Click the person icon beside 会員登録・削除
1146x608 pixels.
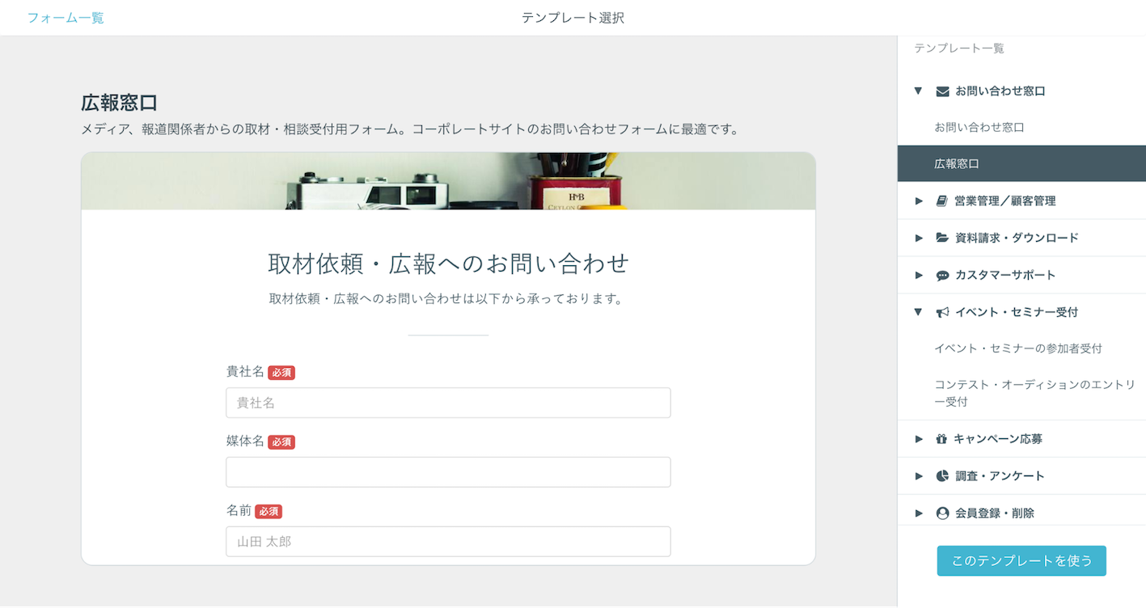(x=941, y=513)
